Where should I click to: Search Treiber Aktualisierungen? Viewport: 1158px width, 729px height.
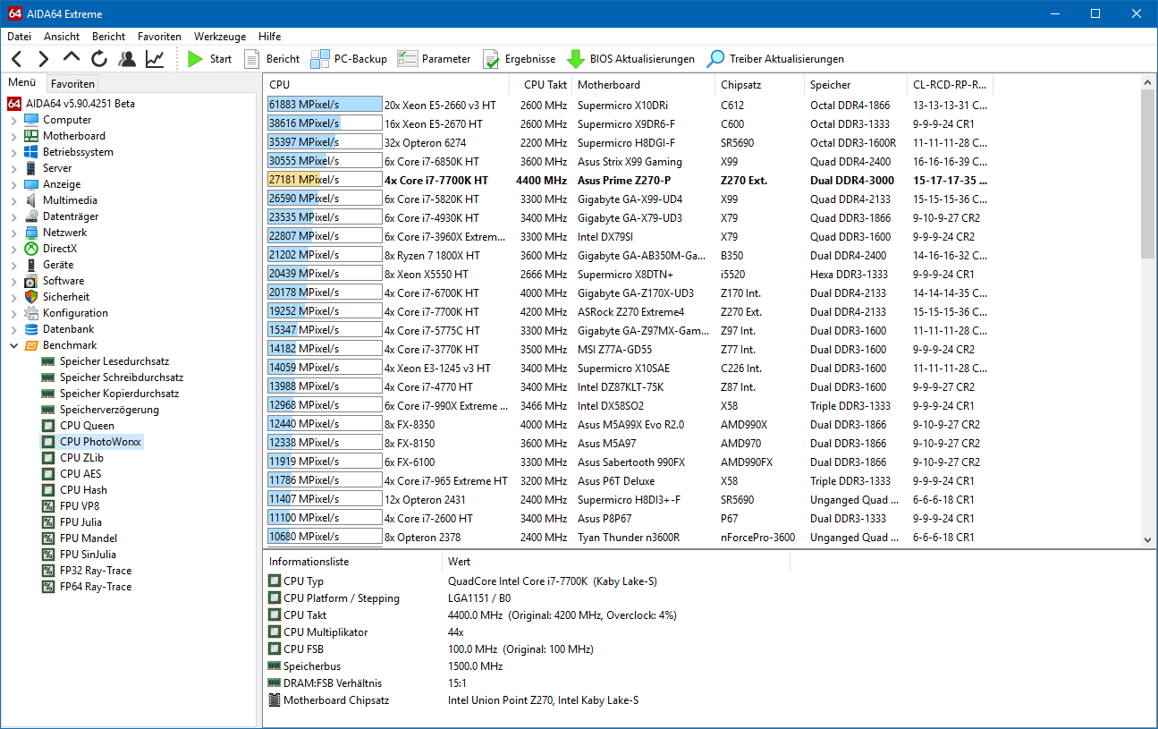pyautogui.click(x=775, y=59)
